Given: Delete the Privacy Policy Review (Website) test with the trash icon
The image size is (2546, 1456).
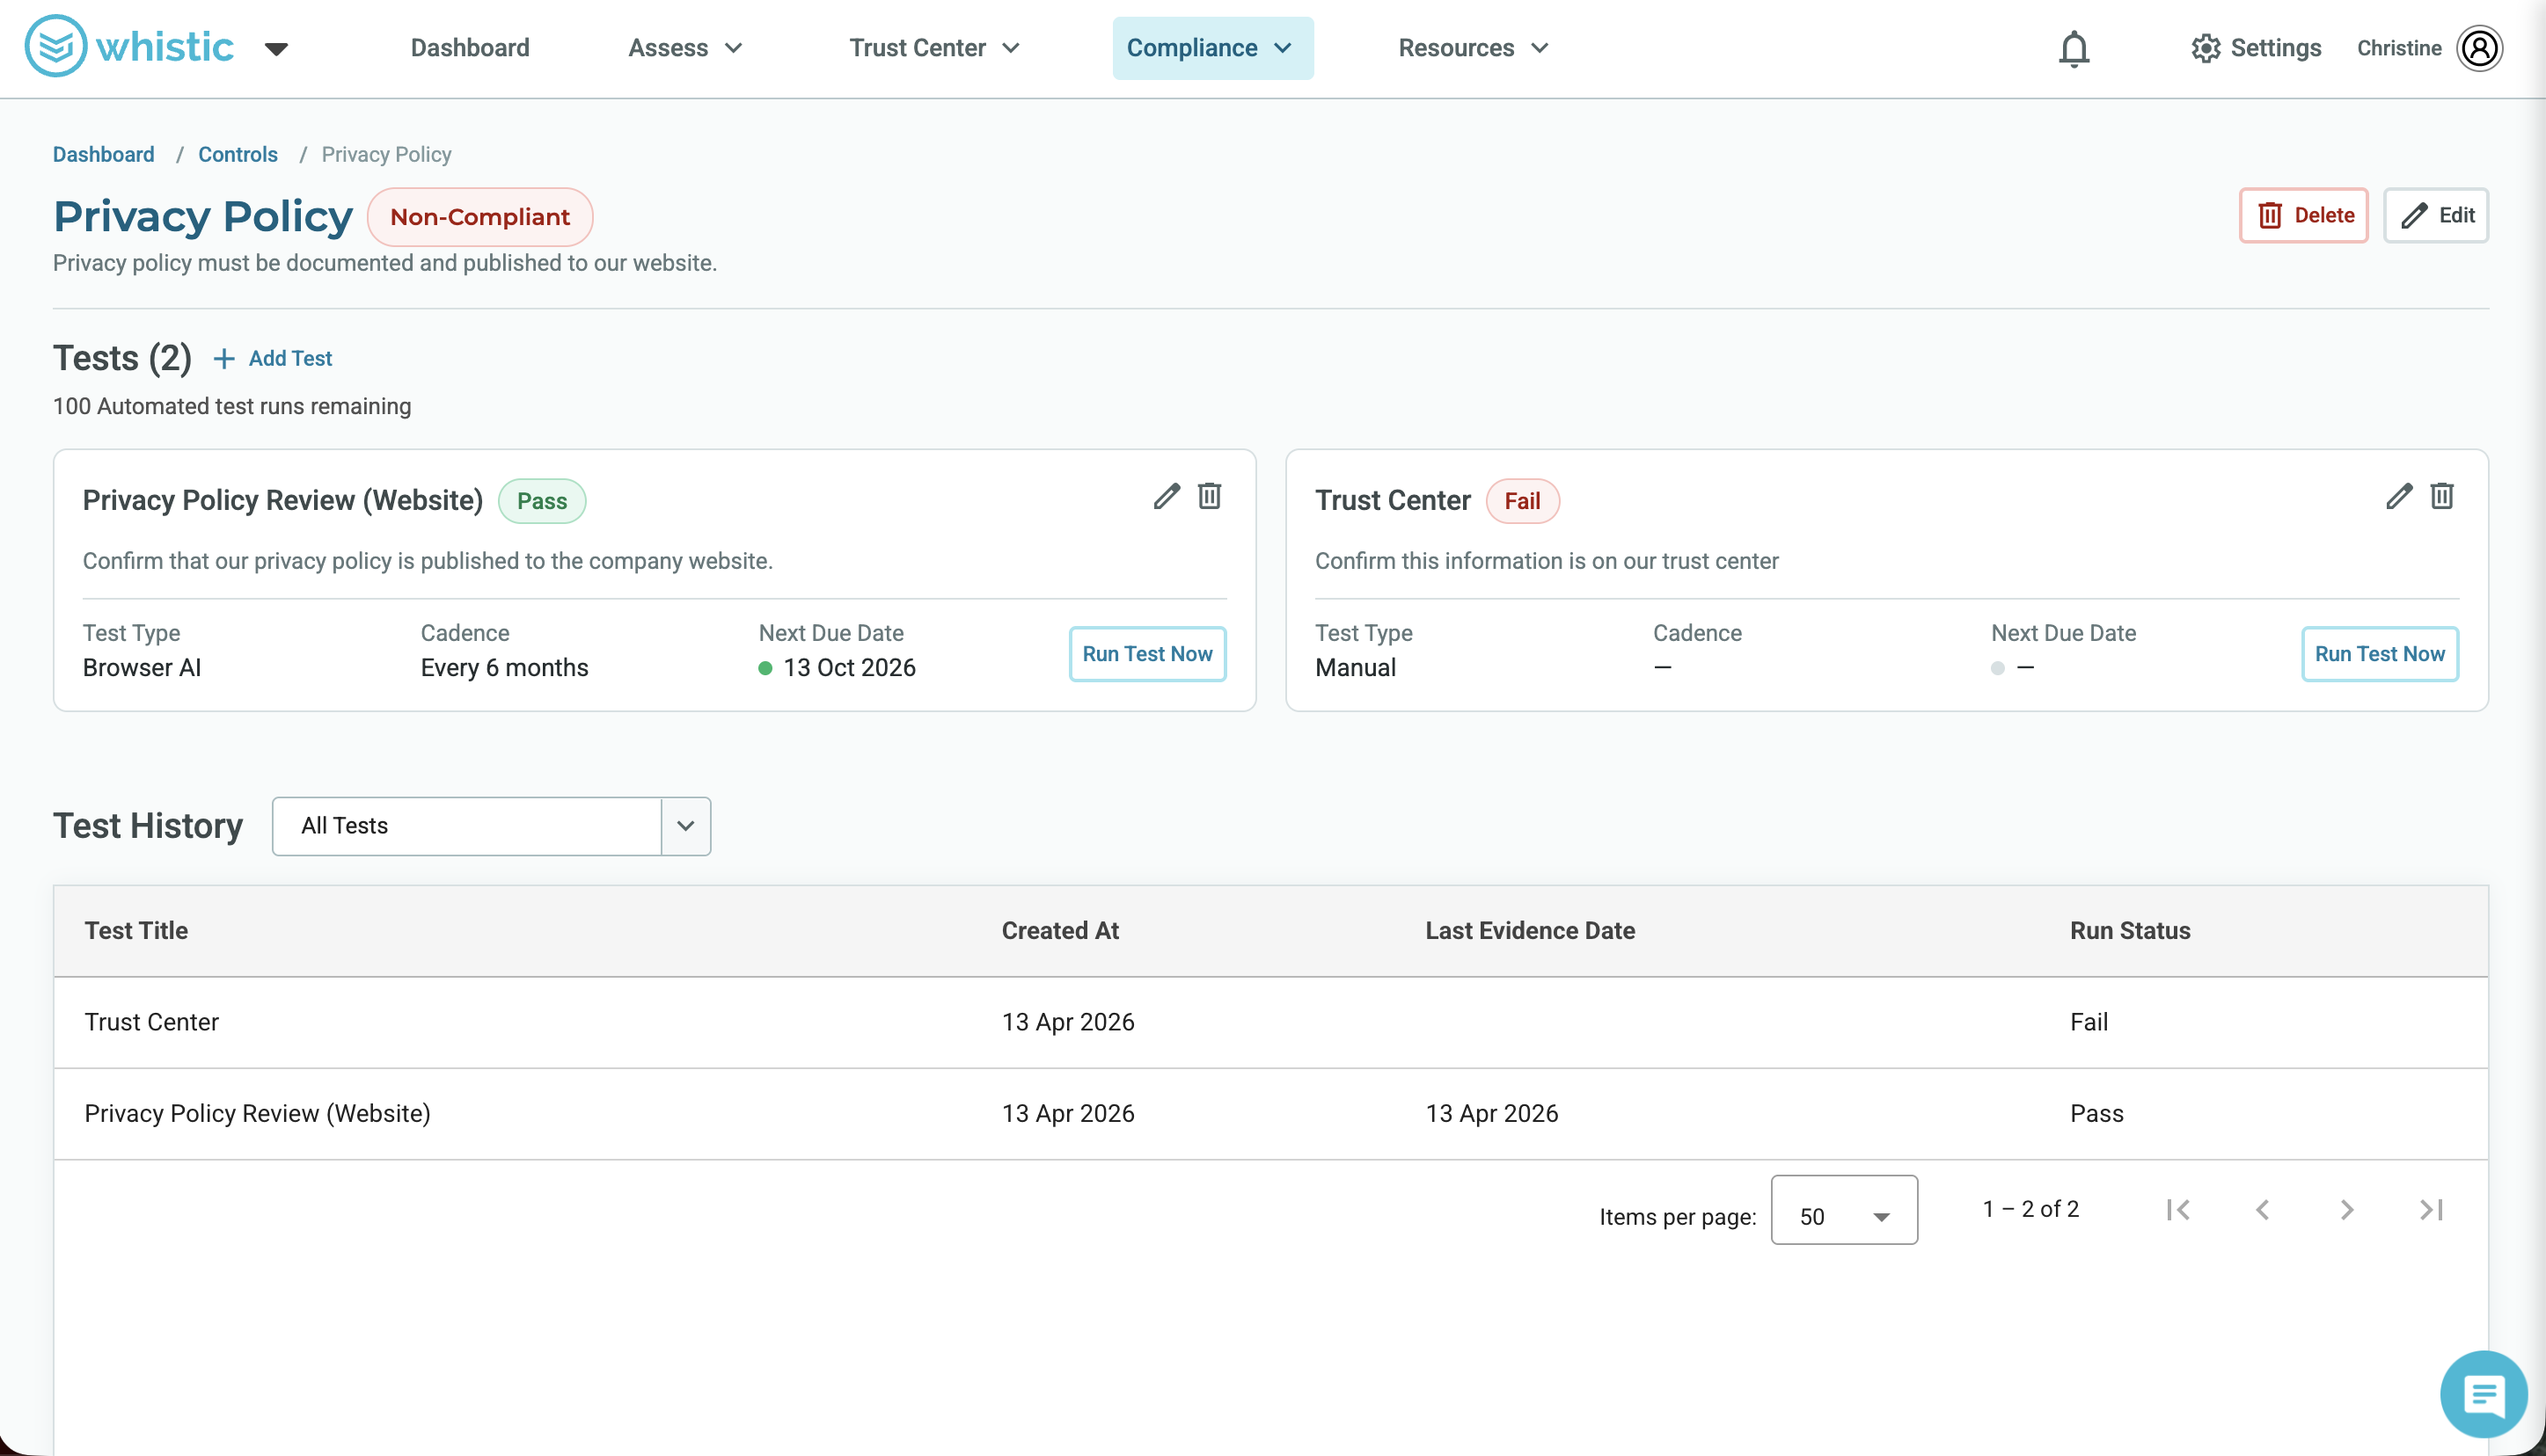Looking at the screenshot, I should point(1210,496).
